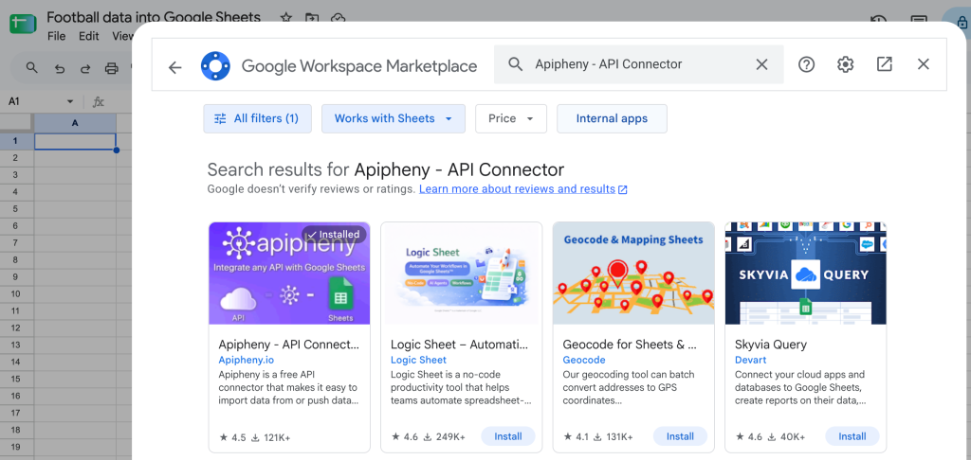Image resolution: width=971 pixels, height=460 pixels.
Task: Open the Apipheny banner thumbnail
Action: point(289,274)
